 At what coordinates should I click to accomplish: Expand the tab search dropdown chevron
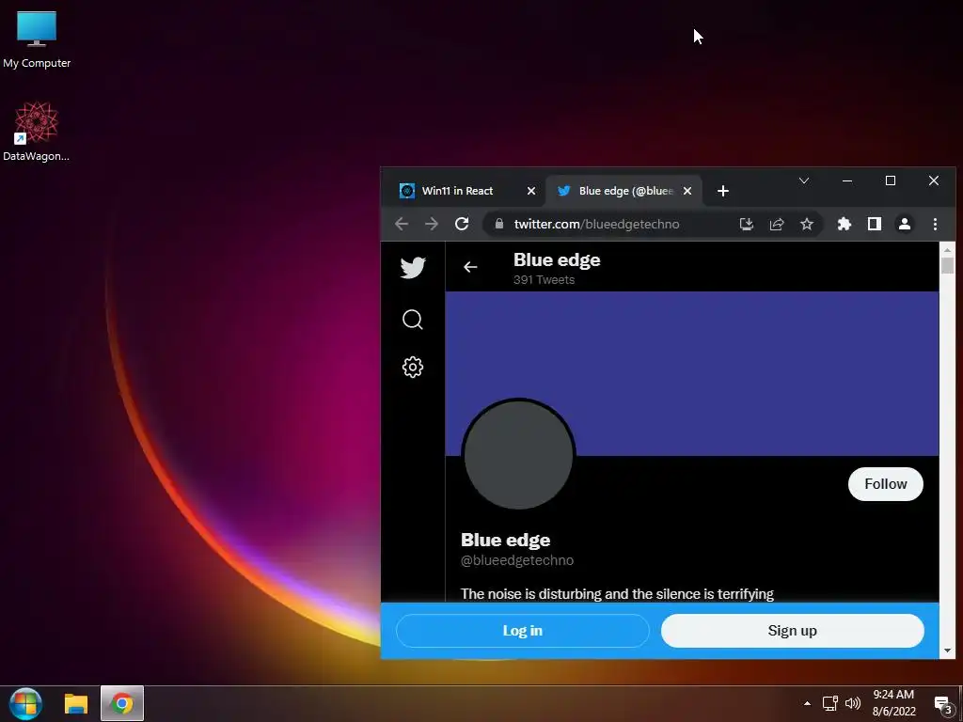point(804,180)
